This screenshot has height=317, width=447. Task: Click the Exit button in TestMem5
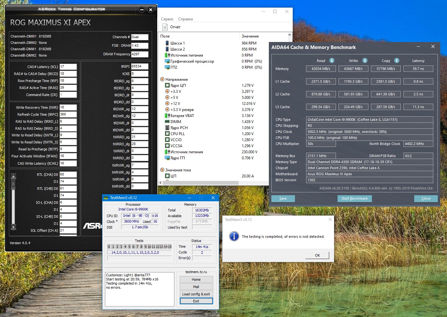(196, 301)
